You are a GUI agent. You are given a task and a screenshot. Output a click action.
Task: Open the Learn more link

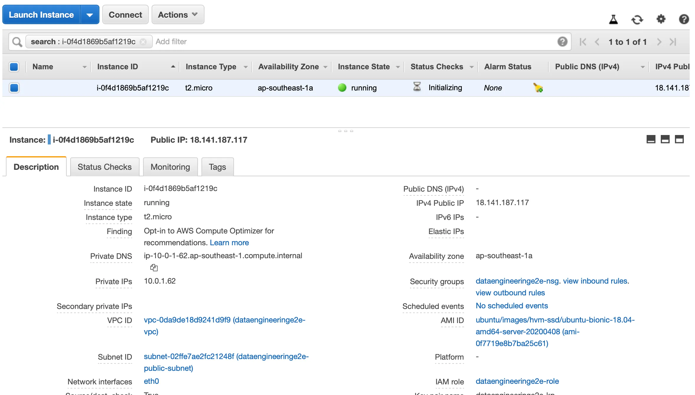coord(229,243)
